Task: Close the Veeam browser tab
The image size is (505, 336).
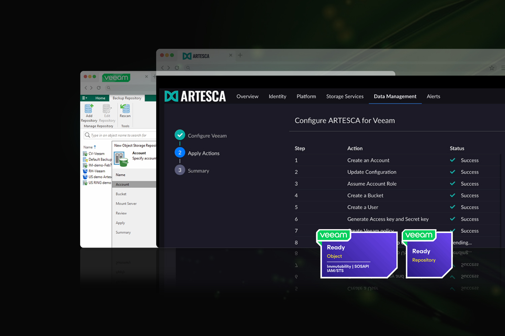Action: (146, 77)
